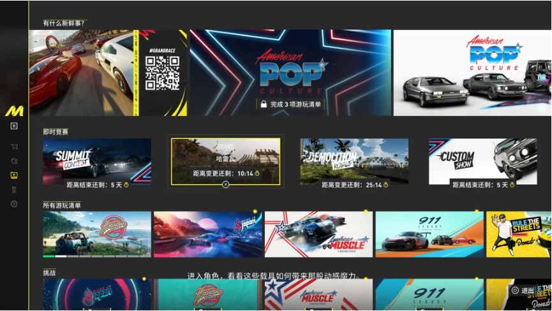
Task: Click the #GRANDRACE QR code
Action: tap(162, 73)
